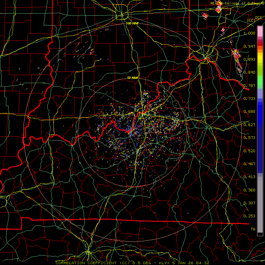The width and height of the screenshot is (265, 265).
Task: Click the 0.413 scale value
Action: pos(249,177)
